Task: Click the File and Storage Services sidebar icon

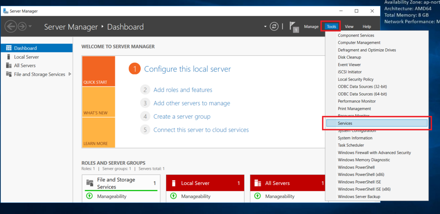Action: [9, 74]
